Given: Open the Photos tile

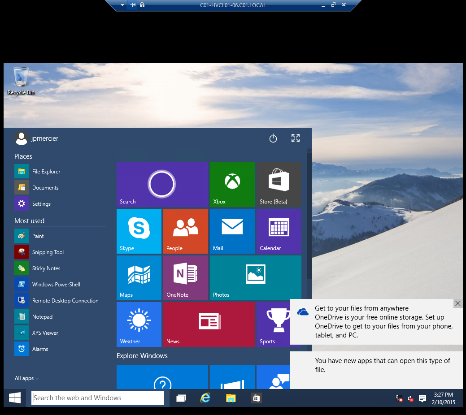Looking at the screenshot, I should point(256,278).
